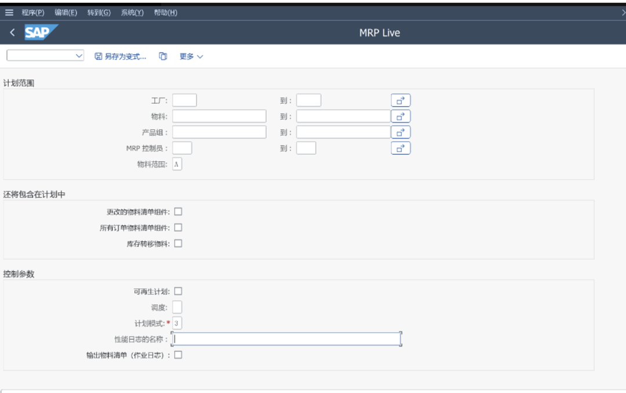Check the 可再生计划 option
626x393 pixels.
tap(178, 291)
